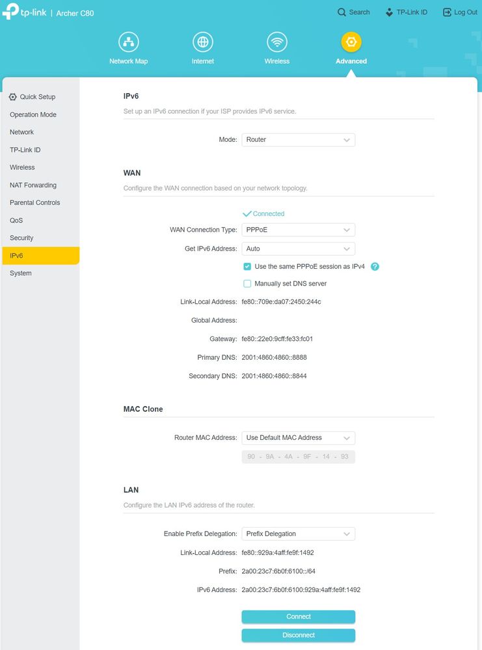
Task: Click the Search magnifier icon
Action: tap(342, 12)
